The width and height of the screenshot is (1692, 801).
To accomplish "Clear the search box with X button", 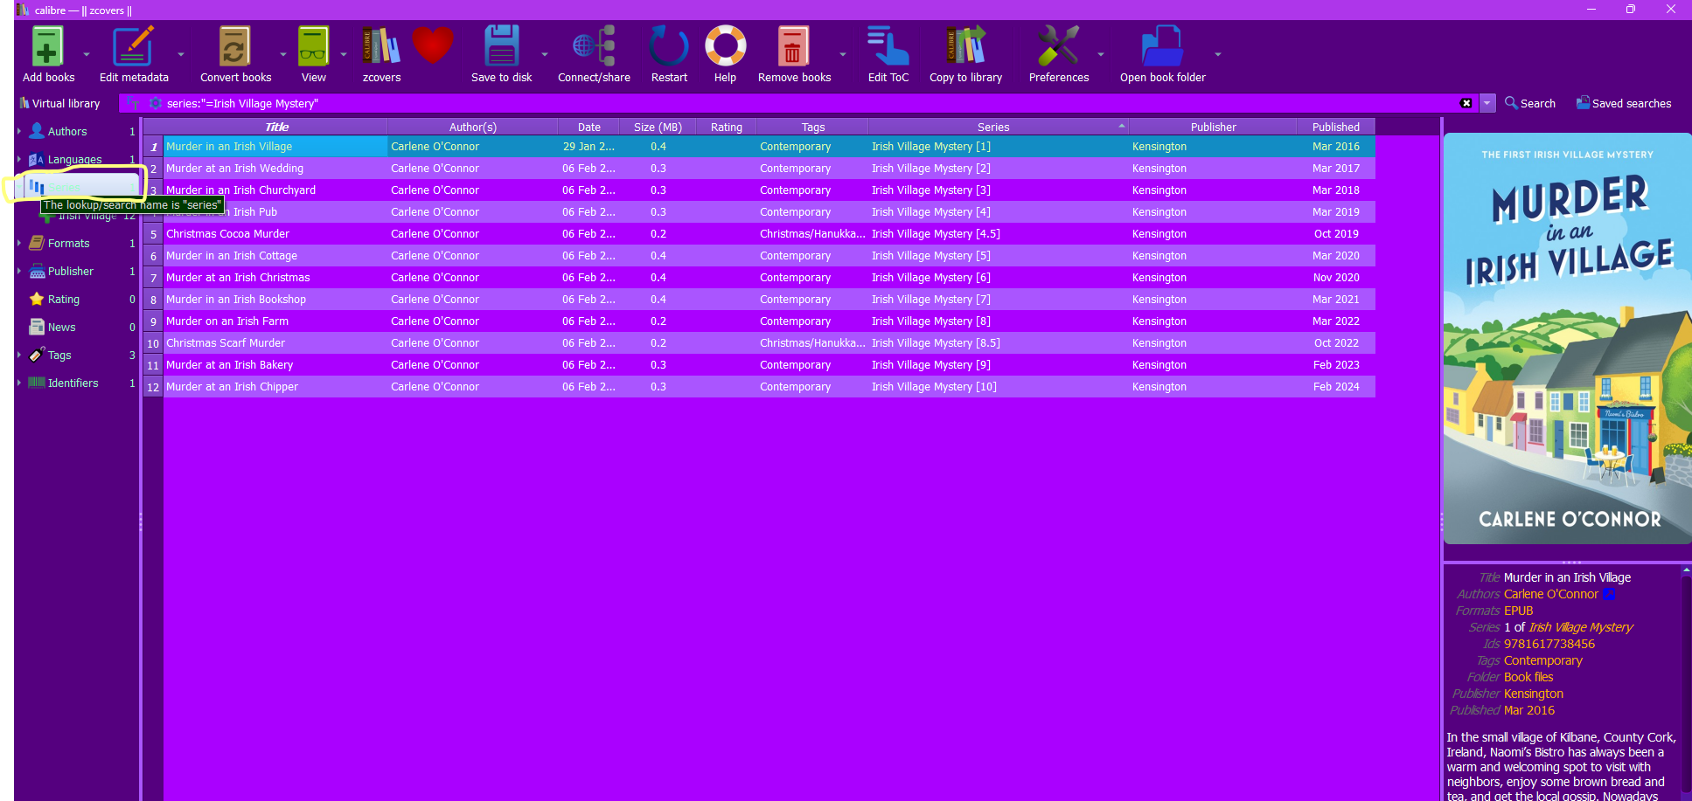I will [x=1466, y=103].
